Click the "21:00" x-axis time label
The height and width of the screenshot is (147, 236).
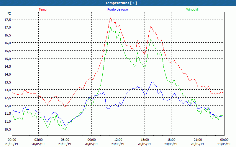pos(198,140)
